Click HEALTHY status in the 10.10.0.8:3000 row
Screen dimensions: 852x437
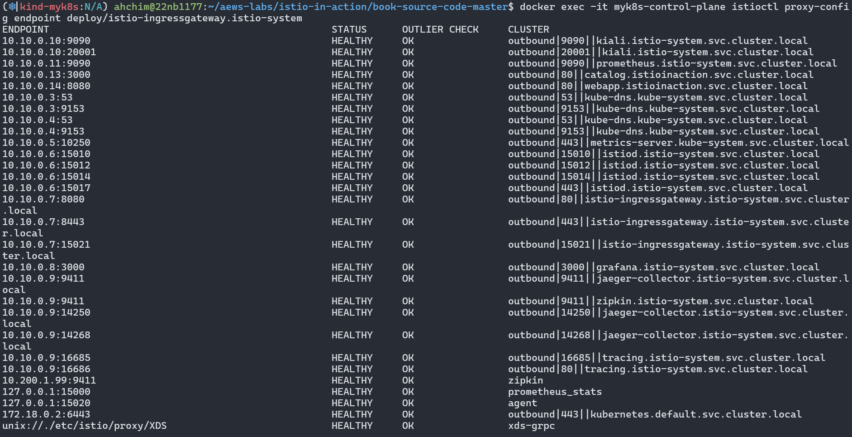click(x=352, y=267)
